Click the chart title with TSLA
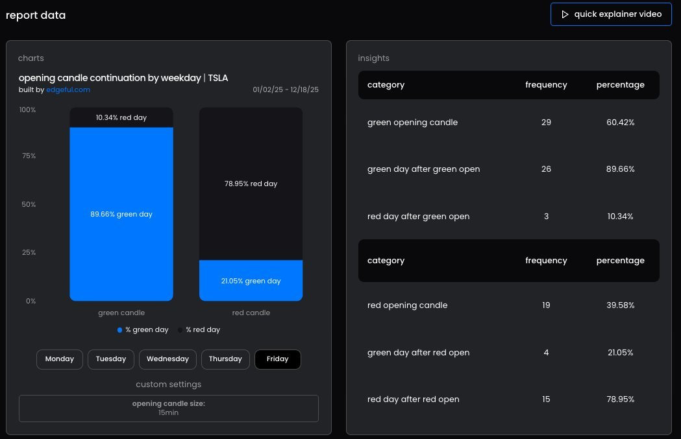The image size is (681, 439). click(x=123, y=78)
